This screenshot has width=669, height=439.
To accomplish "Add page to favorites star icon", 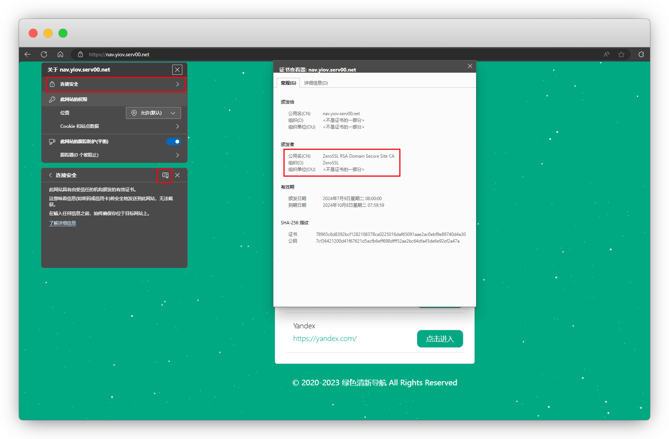I will (x=621, y=54).
